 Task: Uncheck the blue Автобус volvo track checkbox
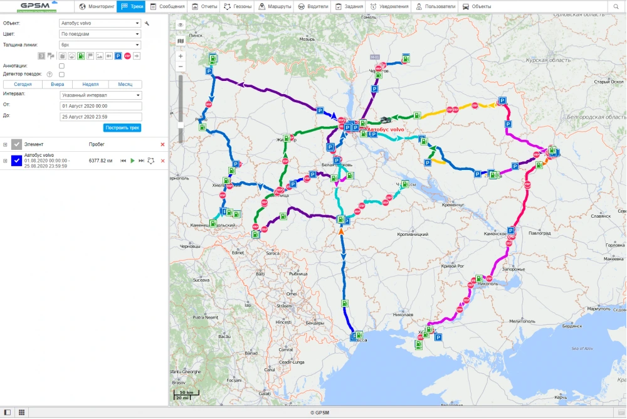point(17,161)
